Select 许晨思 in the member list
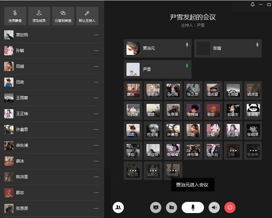The height and width of the screenshot is (218, 272). coord(22,130)
